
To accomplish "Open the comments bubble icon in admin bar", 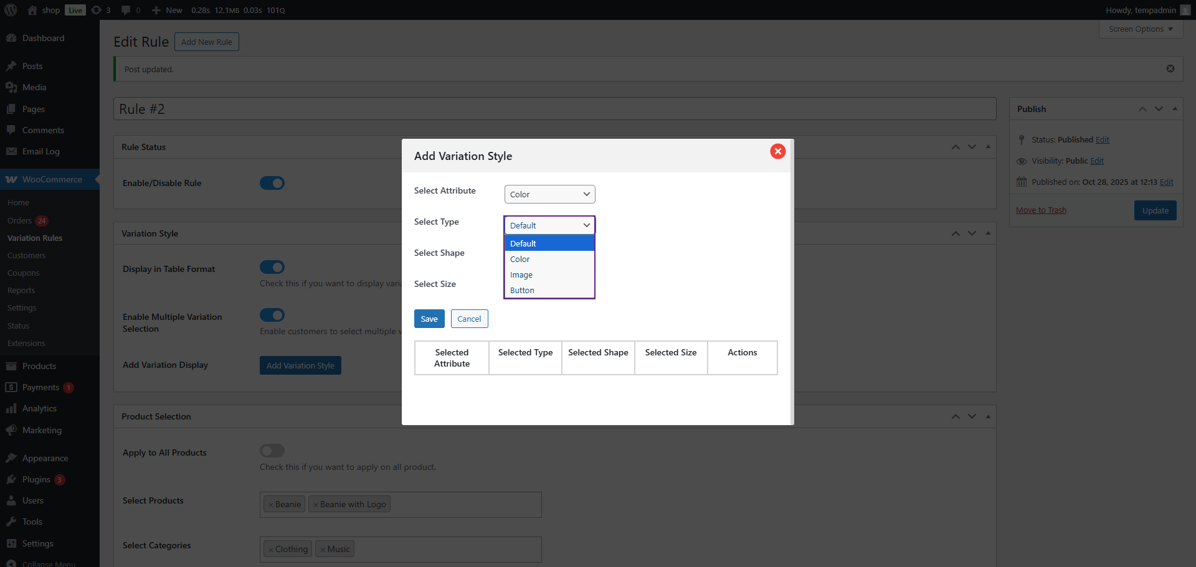I will pos(126,10).
